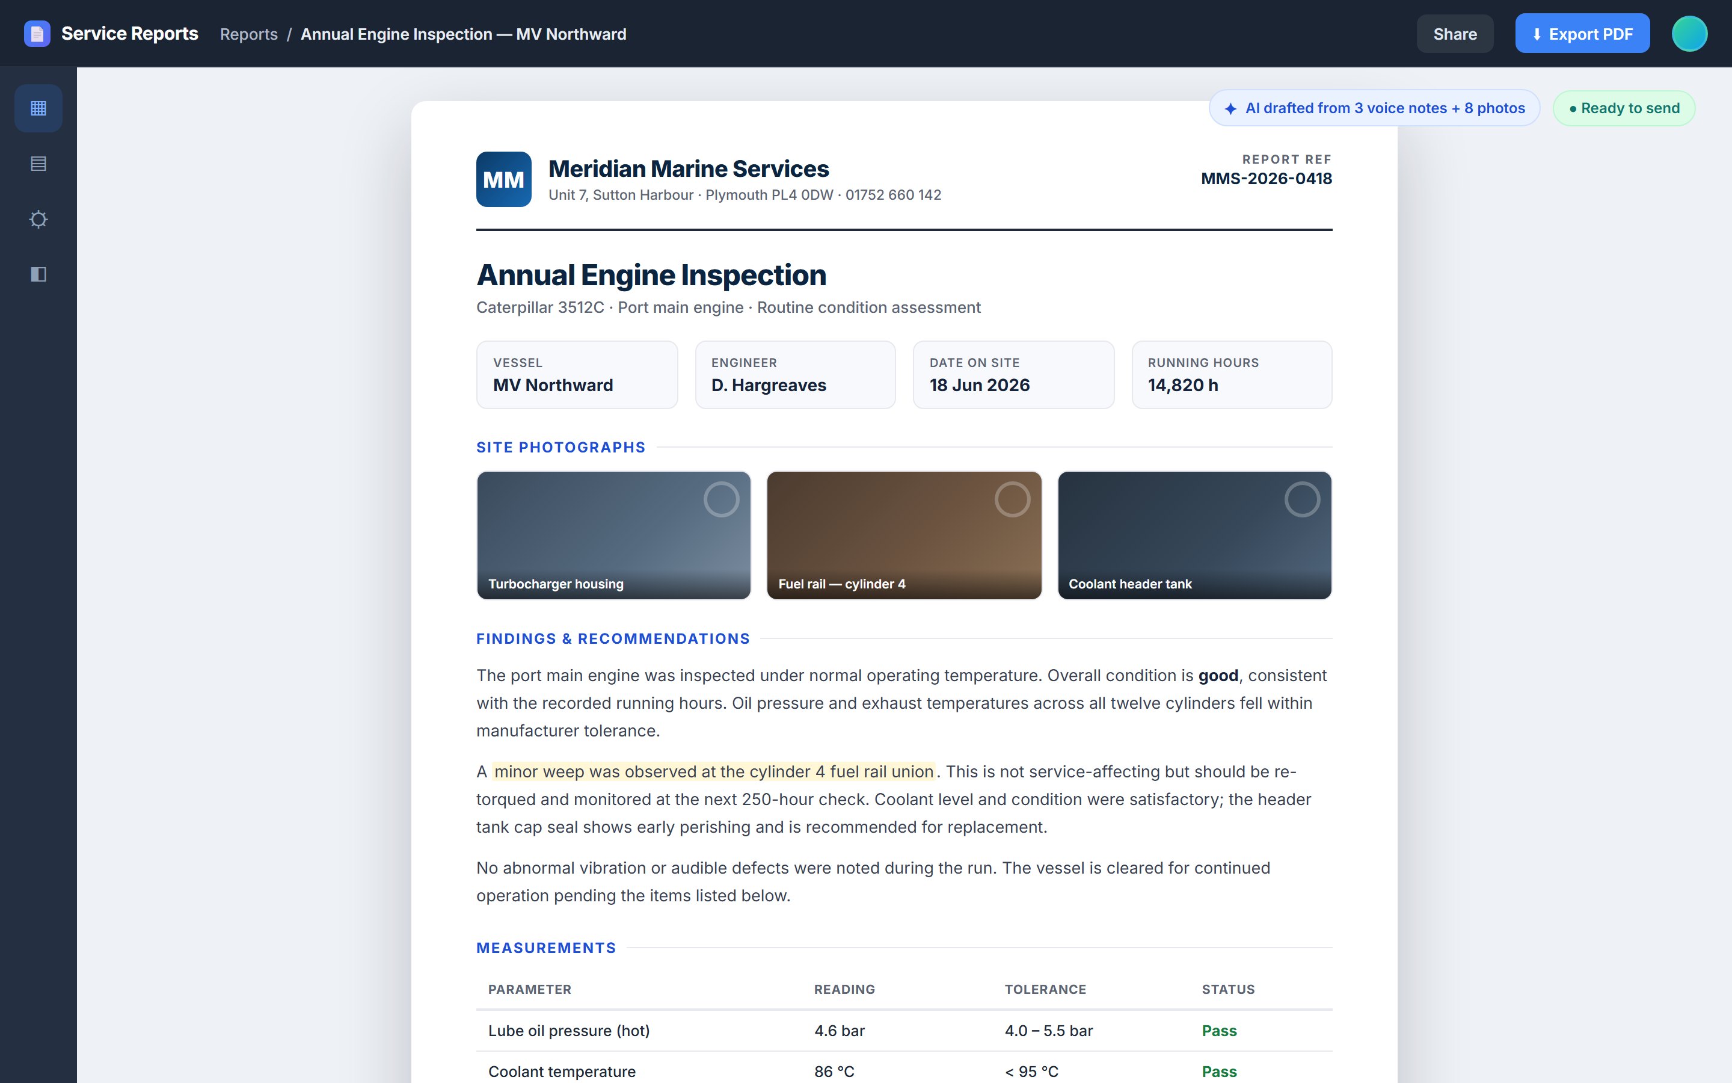Open the settings gear sidebar icon
The height and width of the screenshot is (1083, 1732).
coord(38,219)
